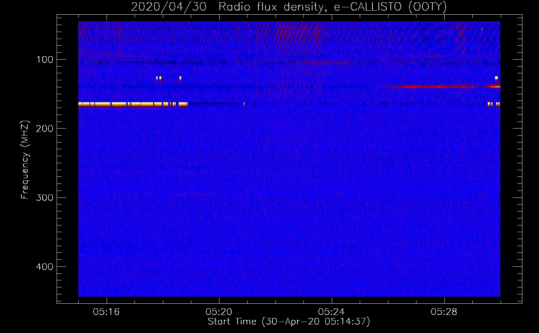Click the 05:28 time tick label
The image size is (539, 333).
pos(444,312)
